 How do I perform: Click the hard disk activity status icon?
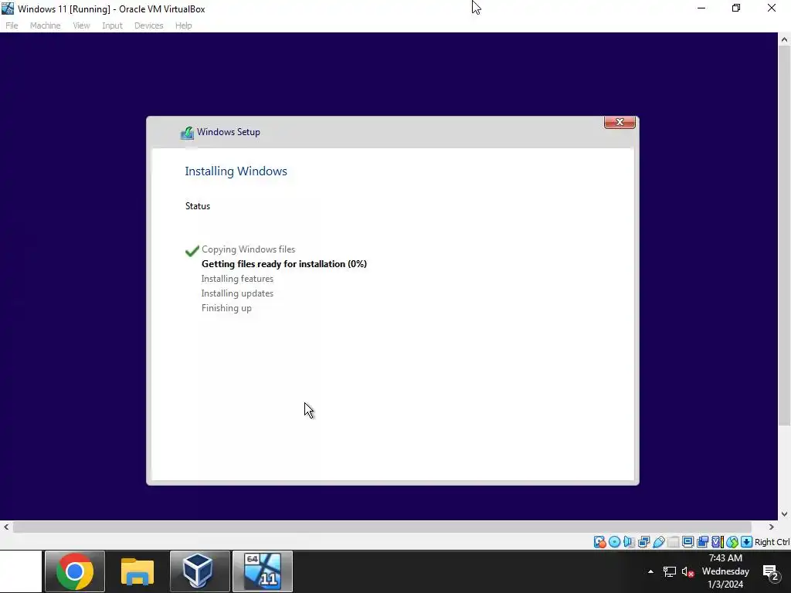click(x=599, y=542)
